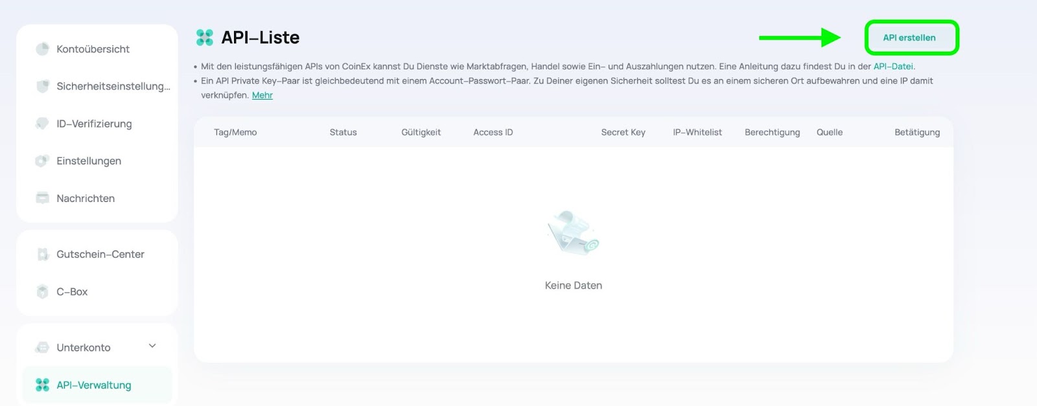The width and height of the screenshot is (1037, 406).
Task: Click the API-Verwaltung green icon
Action: [42, 385]
